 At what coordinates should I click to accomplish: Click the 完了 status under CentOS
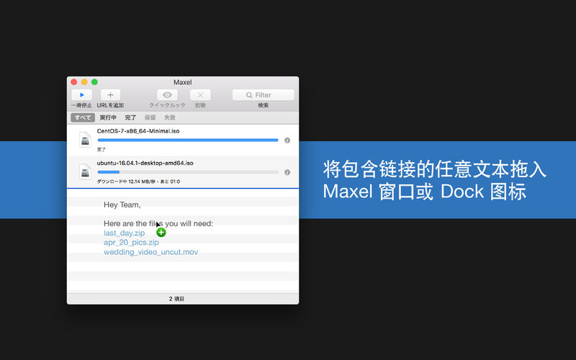coord(102,150)
